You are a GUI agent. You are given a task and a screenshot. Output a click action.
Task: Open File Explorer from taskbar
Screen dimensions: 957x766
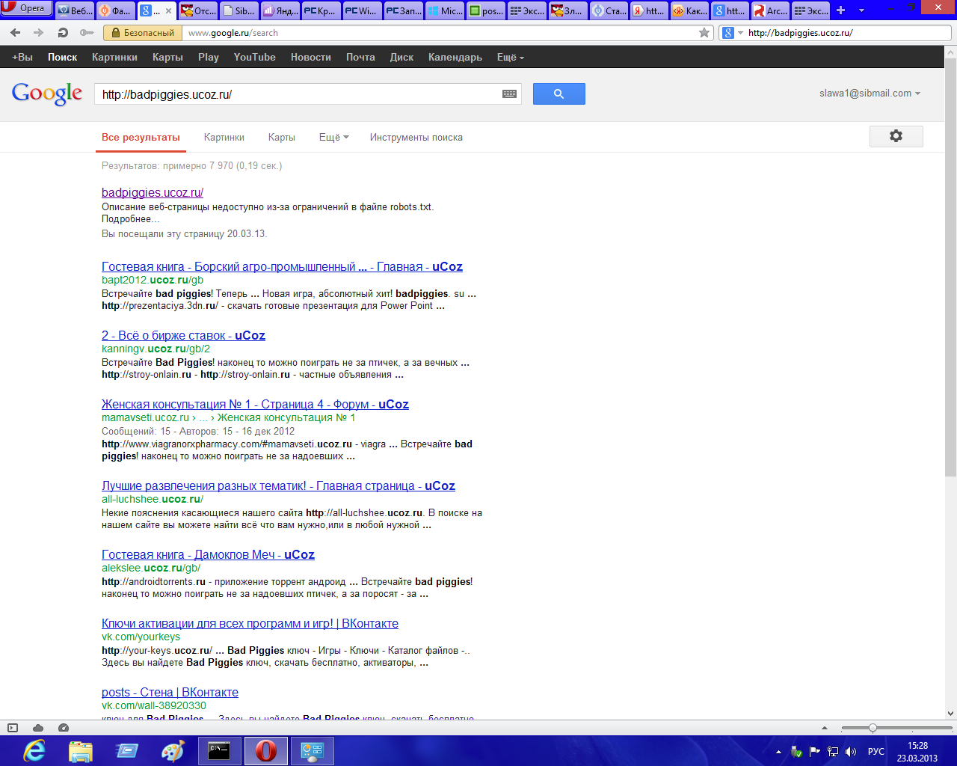coord(81,750)
